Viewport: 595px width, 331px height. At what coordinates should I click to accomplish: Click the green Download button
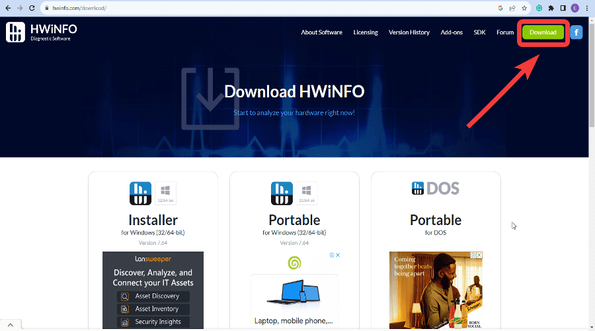543,32
